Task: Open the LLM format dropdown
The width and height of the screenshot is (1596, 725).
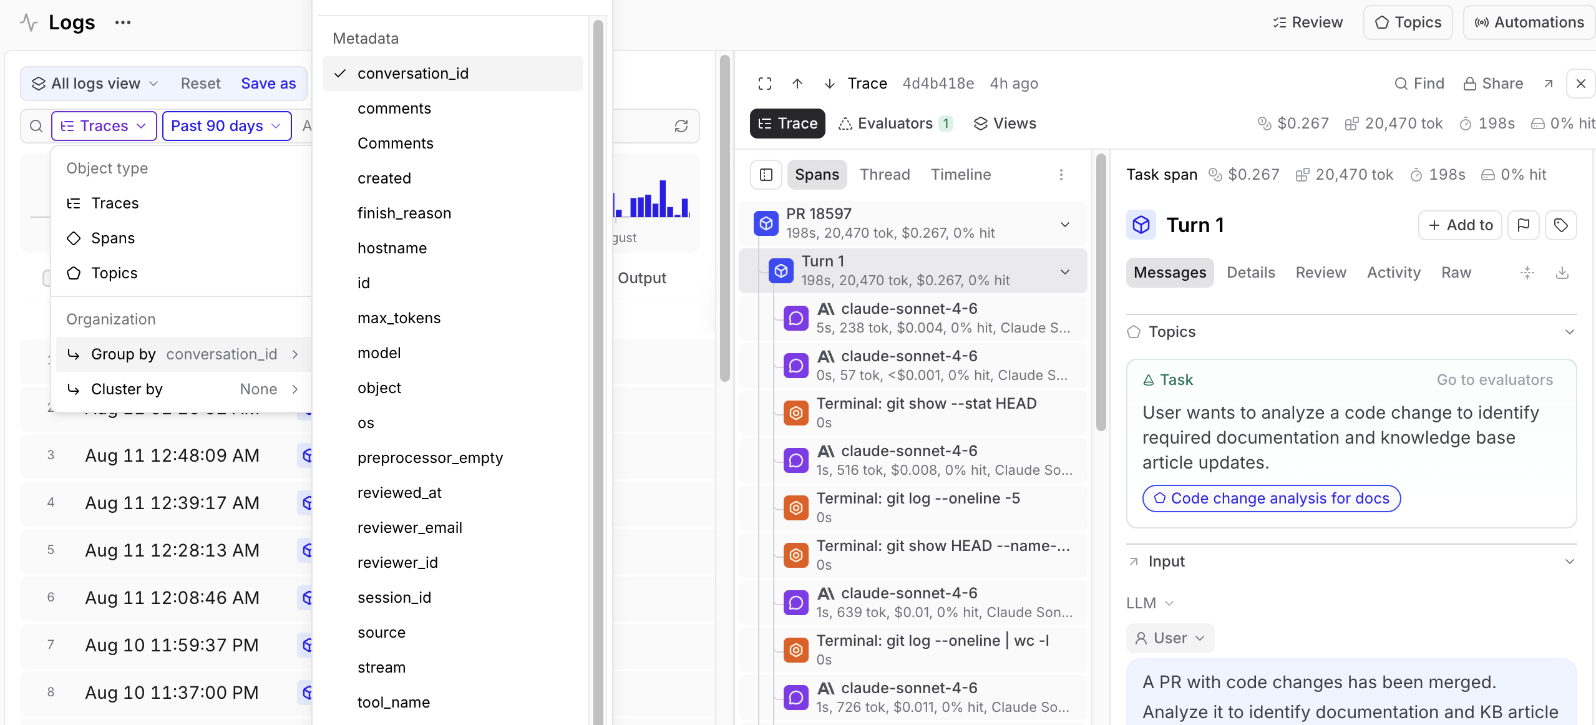Action: (x=1150, y=603)
